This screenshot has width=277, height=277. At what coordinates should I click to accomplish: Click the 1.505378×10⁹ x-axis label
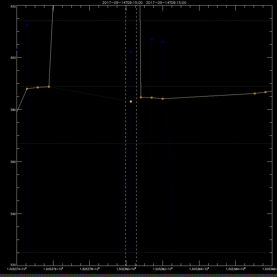(x=90, y=269)
